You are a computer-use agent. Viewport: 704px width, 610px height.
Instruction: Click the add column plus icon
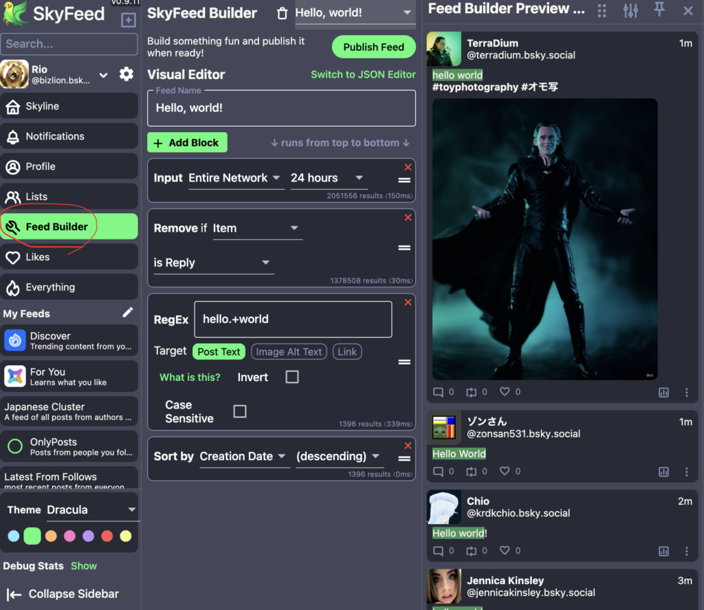(129, 20)
